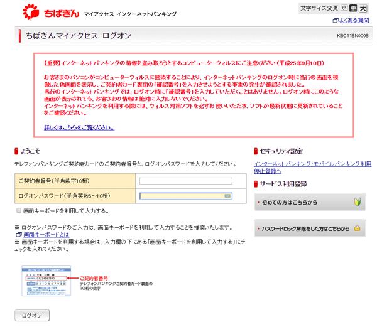Click the 文字サイズ変更 label
This screenshot has height=327, width=377.
click(x=319, y=8)
